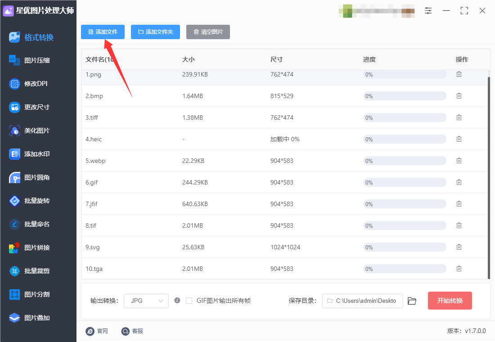Open the 图片压缩 image compression module

30,60
